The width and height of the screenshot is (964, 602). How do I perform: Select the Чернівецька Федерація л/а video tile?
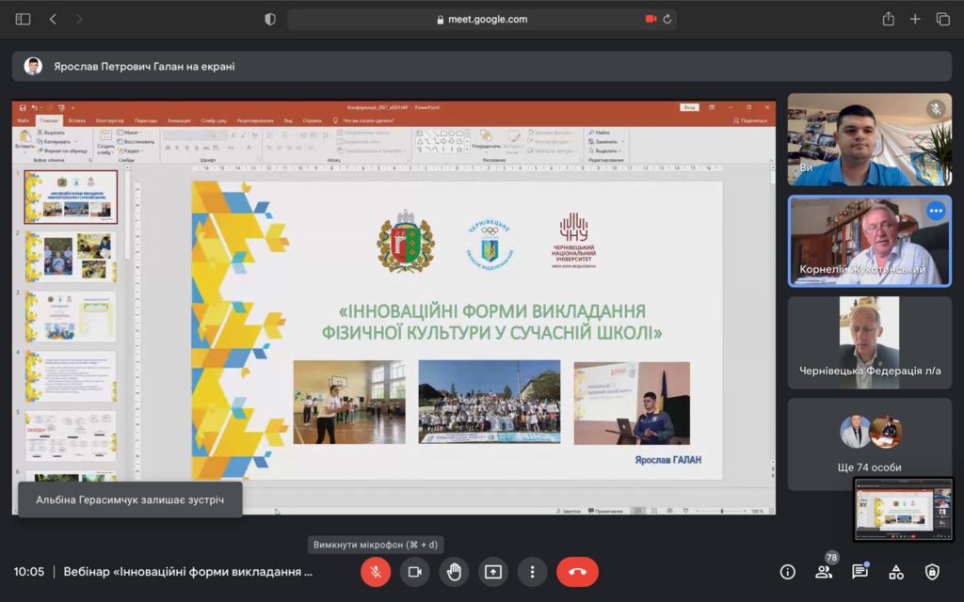(869, 342)
